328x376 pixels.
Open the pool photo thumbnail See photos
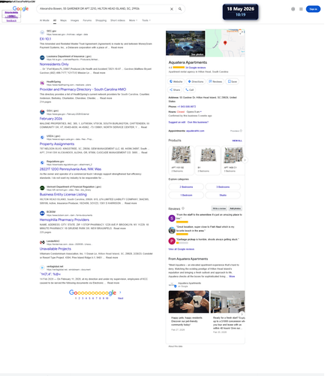[185, 44]
